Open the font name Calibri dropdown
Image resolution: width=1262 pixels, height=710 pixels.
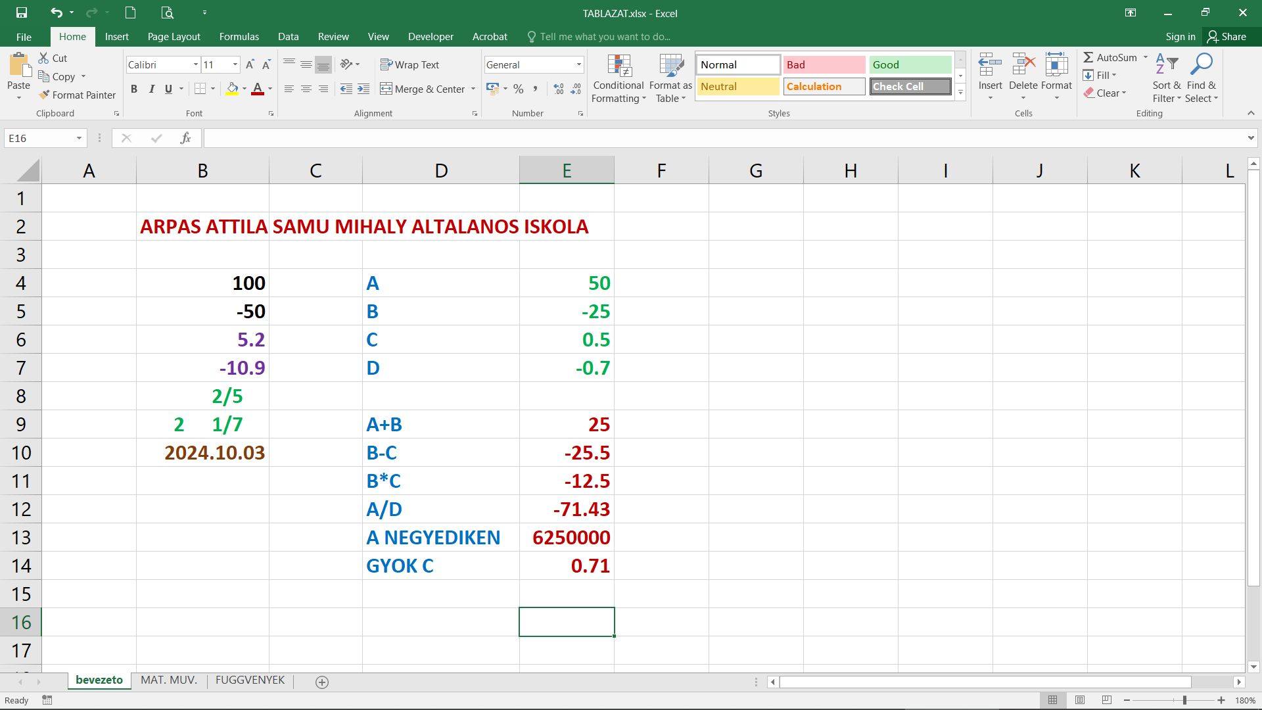[x=196, y=64]
